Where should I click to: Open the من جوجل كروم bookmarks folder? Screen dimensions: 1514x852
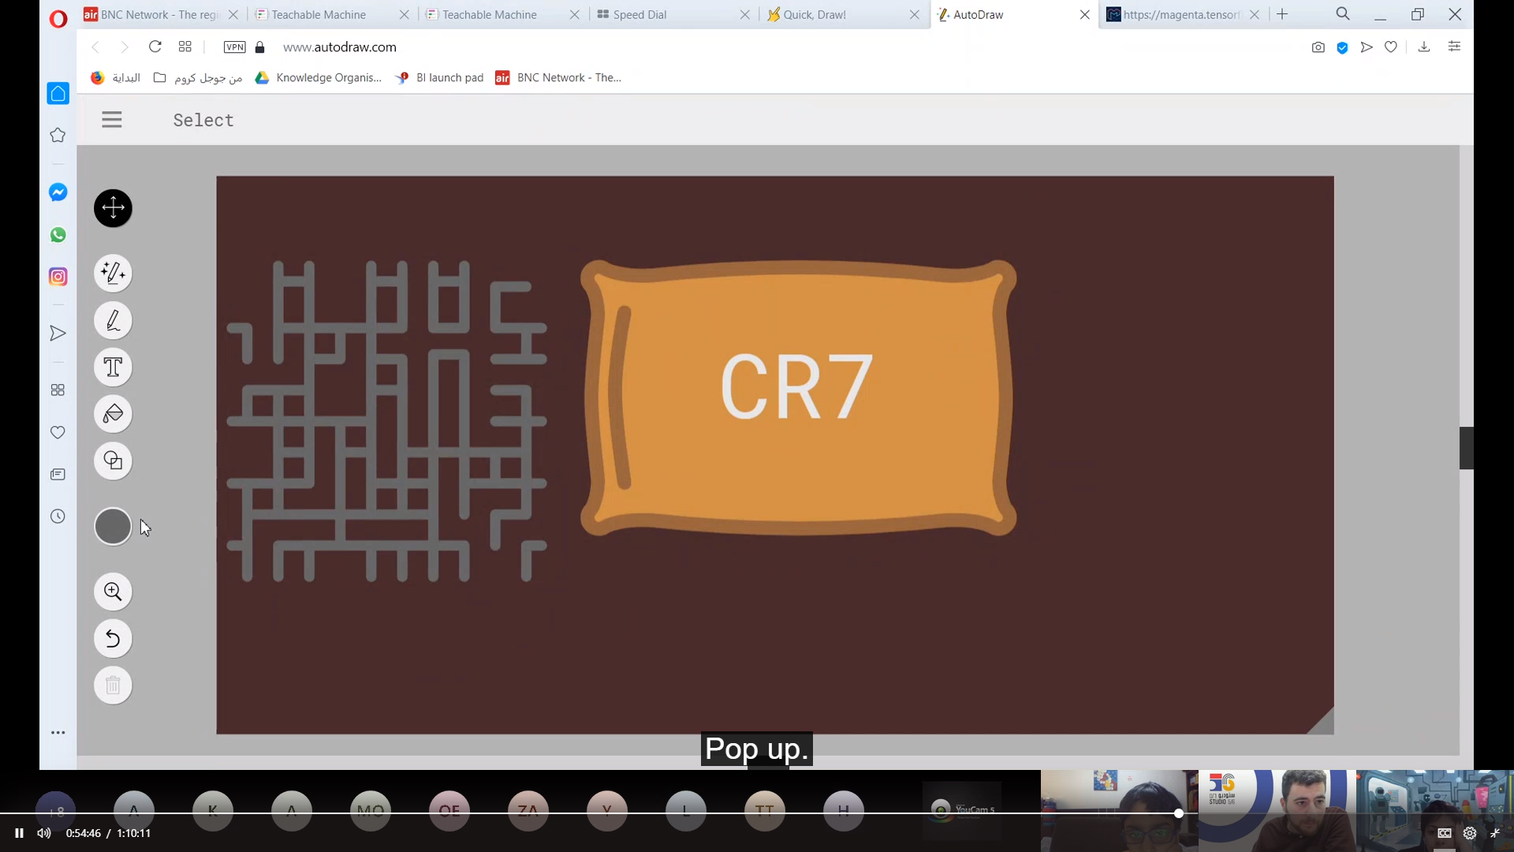tap(198, 77)
